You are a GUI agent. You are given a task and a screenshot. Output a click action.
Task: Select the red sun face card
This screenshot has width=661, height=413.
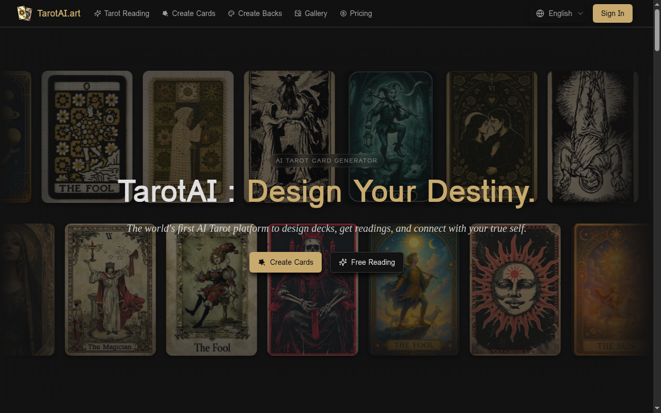pos(515,290)
